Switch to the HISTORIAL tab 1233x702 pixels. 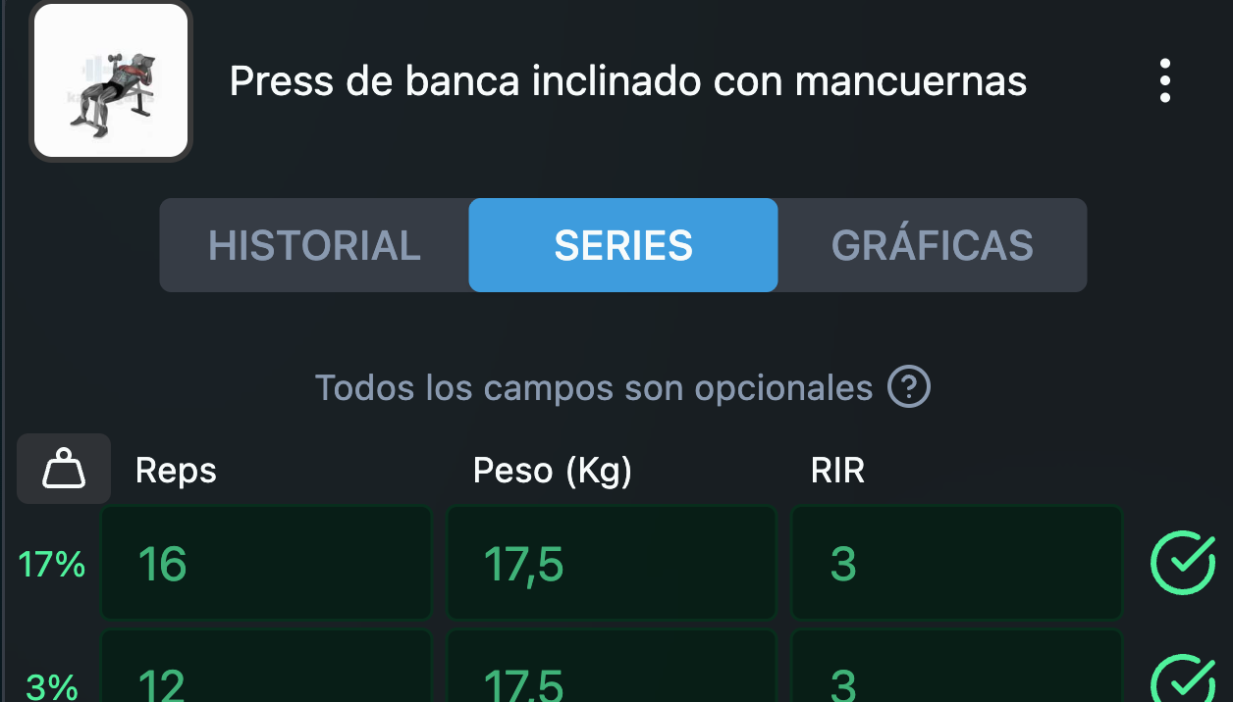[x=314, y=245]
